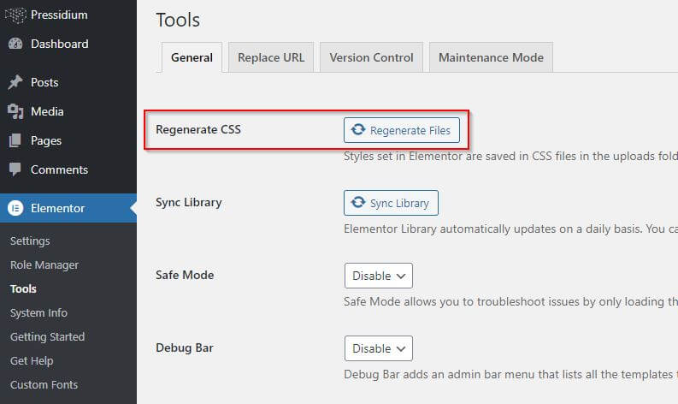Screen dimensions: 678x404
Task: Click the Pages stacked-sheets icon
Action: [15, 140]
